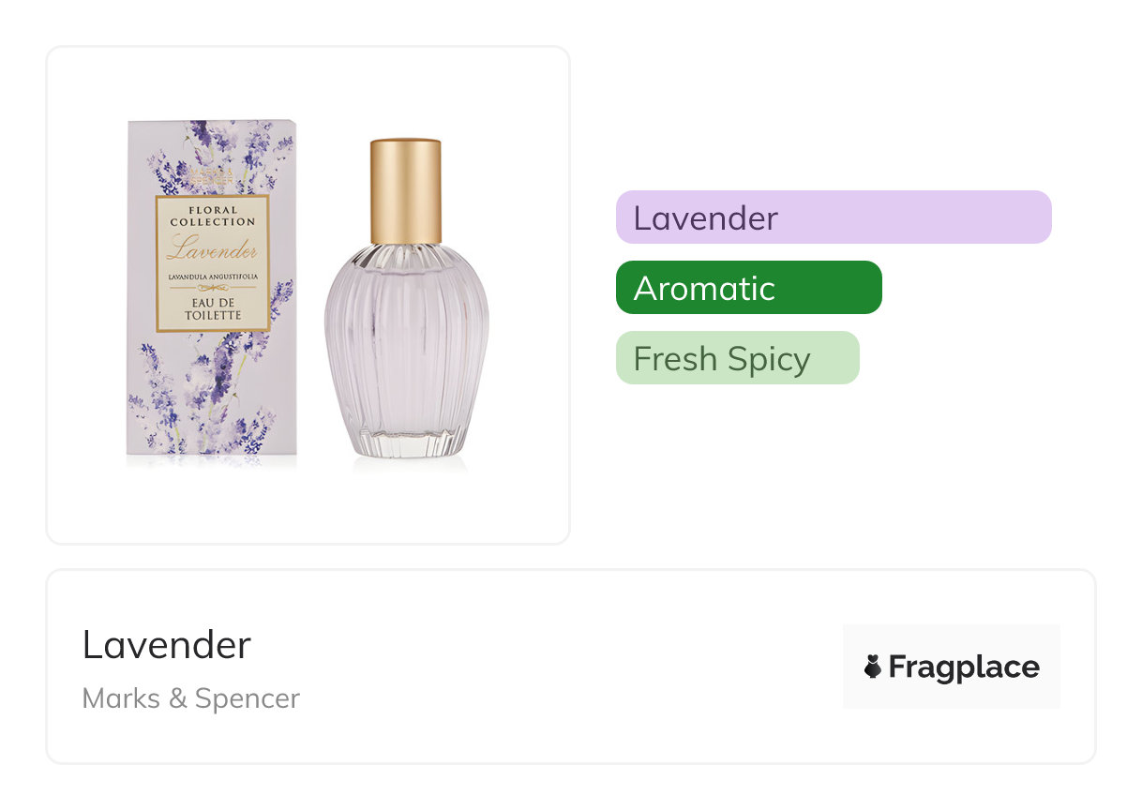Click the clear glass base of the bottle
Viewport: 1142px width, 810px height.
[407, 442]
